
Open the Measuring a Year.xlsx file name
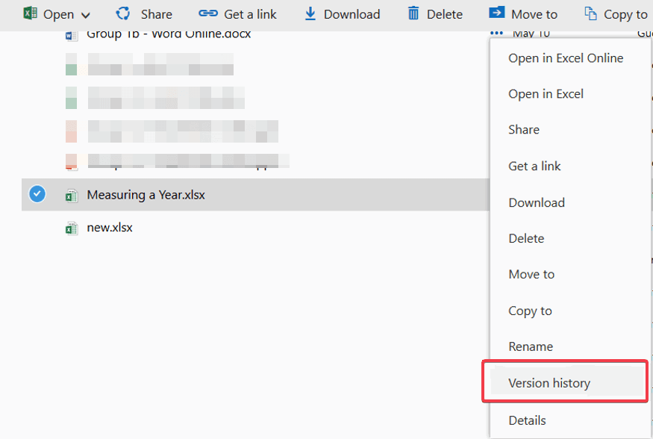[146, 195]
